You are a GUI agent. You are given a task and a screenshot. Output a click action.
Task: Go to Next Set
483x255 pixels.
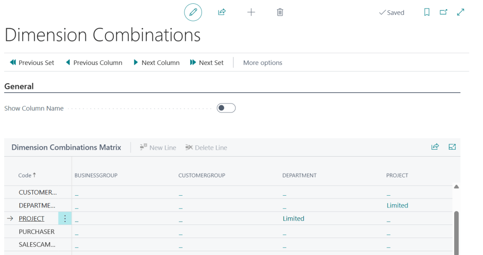click(x=207, y=63)
